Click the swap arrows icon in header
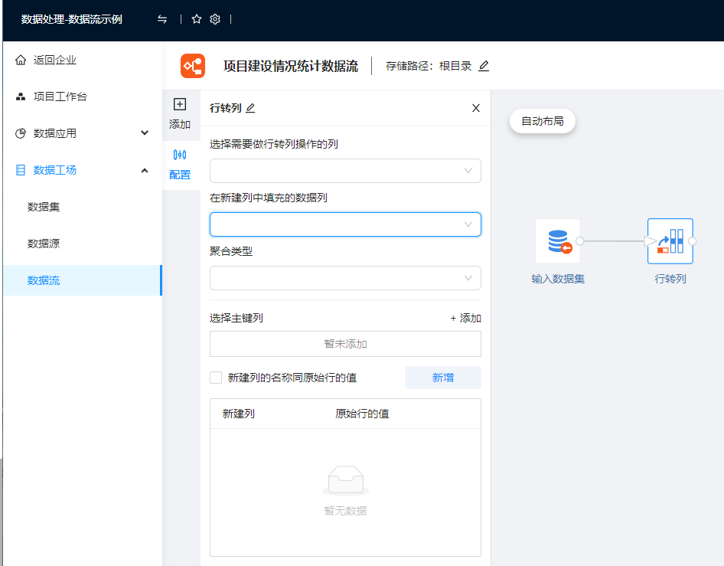This screenshot has height=566, width=724. tap(162, 19)
